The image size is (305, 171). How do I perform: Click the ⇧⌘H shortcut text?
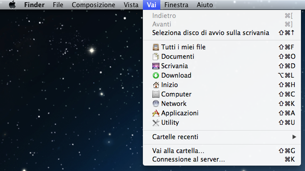287,85
